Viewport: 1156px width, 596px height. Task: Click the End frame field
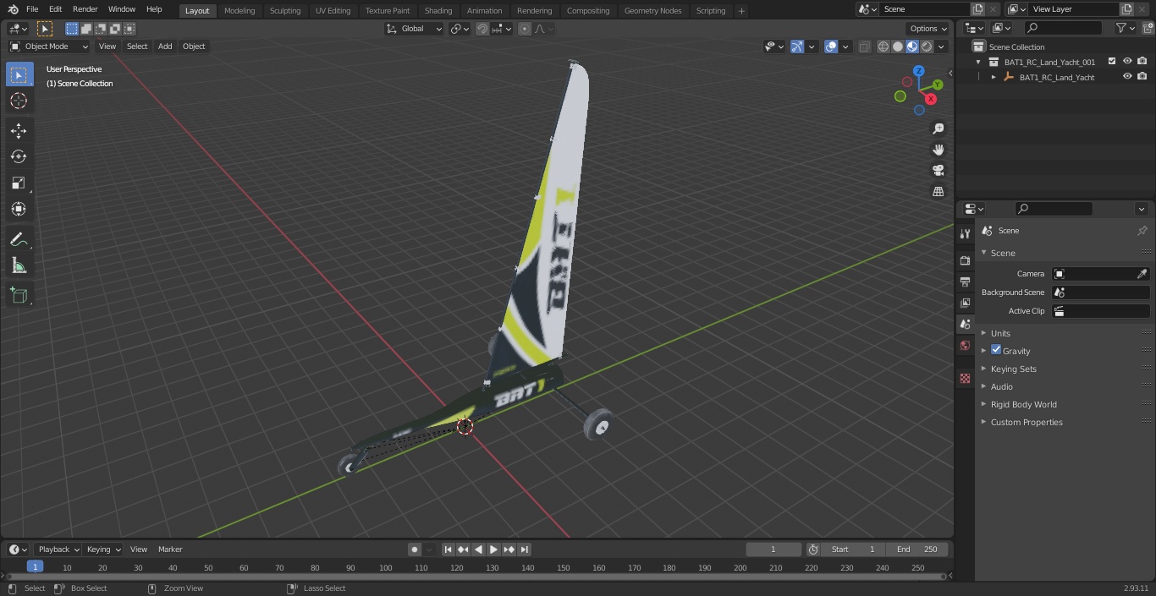click(917, 550)
